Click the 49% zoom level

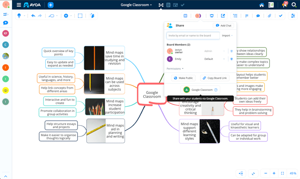click(293, 173)
